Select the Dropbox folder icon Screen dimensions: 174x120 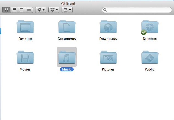pyautogui.click(x=150, y=27)
